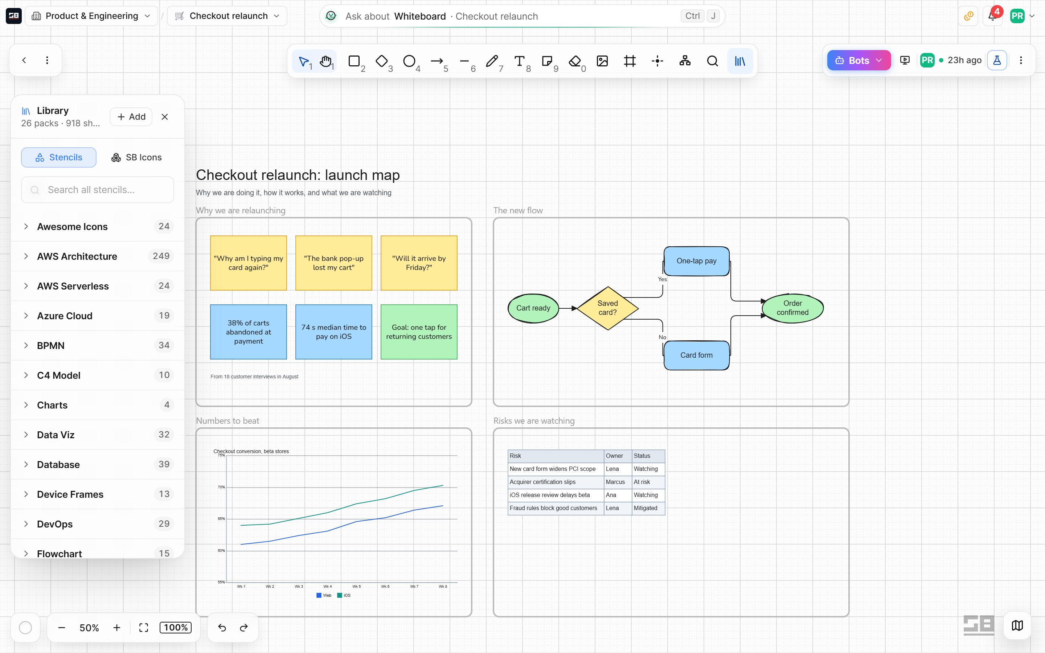The width and height of the screenshot is (1045, 653).
Task: Undo the last action
Action: [x=222, y=628]
